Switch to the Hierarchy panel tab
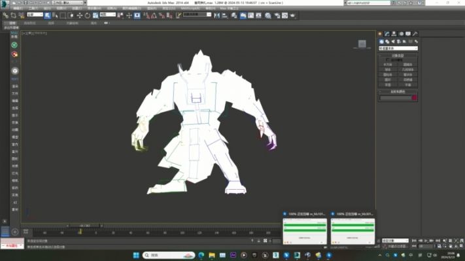Image resolution: width=465 pixels, height=261 pixels. [x=394, y=34]
